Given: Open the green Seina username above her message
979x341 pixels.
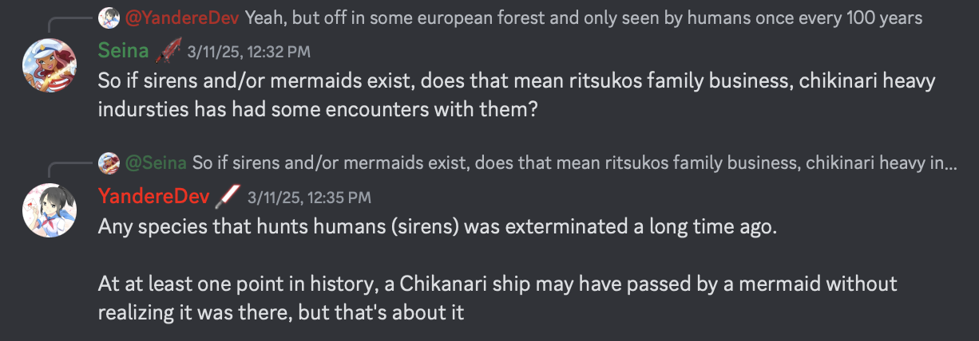Looking at the screenshot, I should 123,52.
